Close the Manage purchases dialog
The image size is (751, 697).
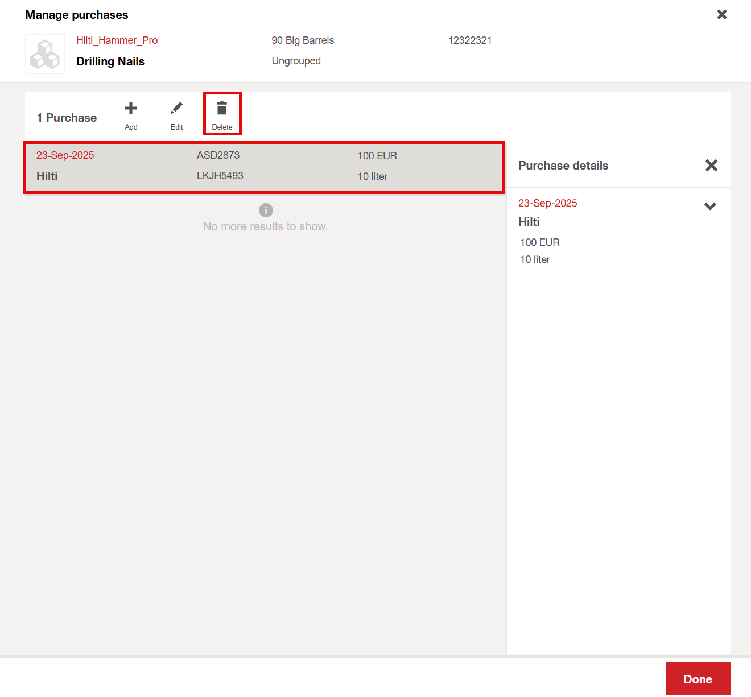click(x=721, y=14)
